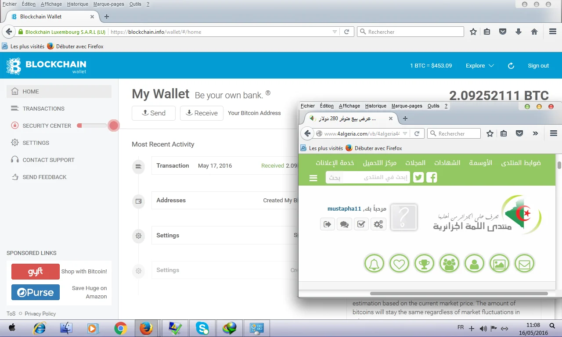The image size is (562, 337).
Task: Click the trophy icon in forum
Action: click(424, 264)
